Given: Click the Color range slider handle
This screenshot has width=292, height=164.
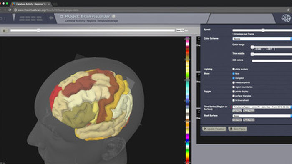Looking at the screenshot, I should pos(252,47).
